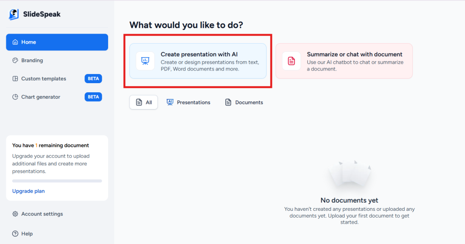Viewport: 465px width, 244px height.
Task: Click the Account settings gear icon
Action: [15, 214]
